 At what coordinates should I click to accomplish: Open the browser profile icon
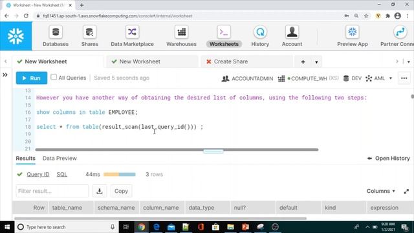point(397,16)
